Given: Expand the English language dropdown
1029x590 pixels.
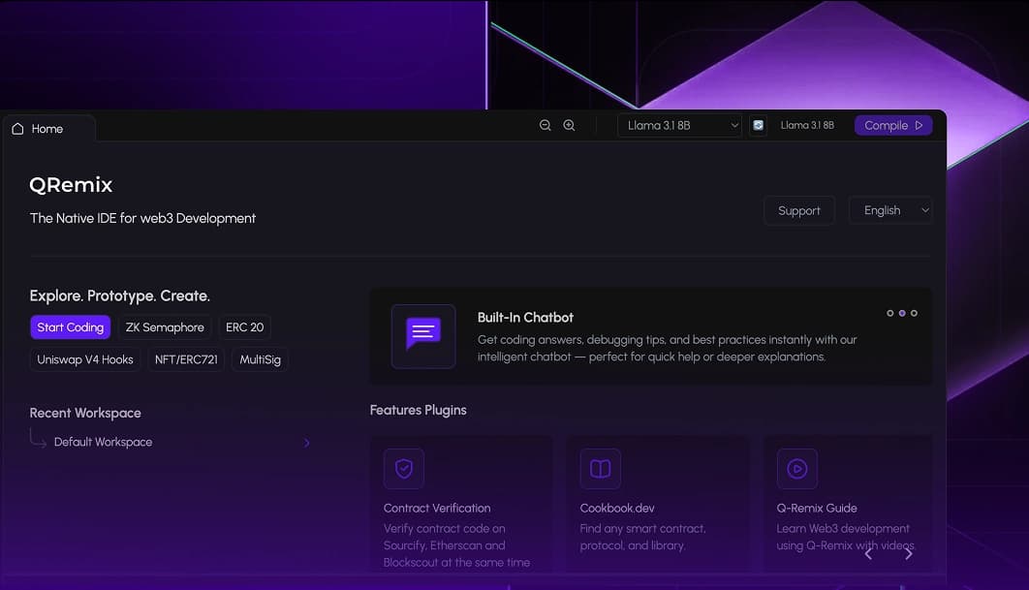Looking at the screenshot, I should click(x=890, y=210).
